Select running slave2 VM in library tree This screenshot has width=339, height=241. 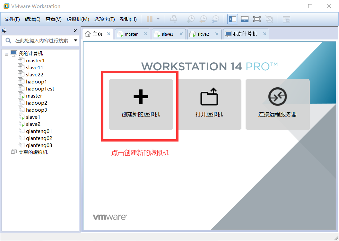(x=33, y=124)
